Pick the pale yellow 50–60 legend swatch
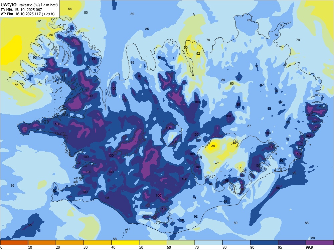334x250 pixels. (x=153, y=243)
